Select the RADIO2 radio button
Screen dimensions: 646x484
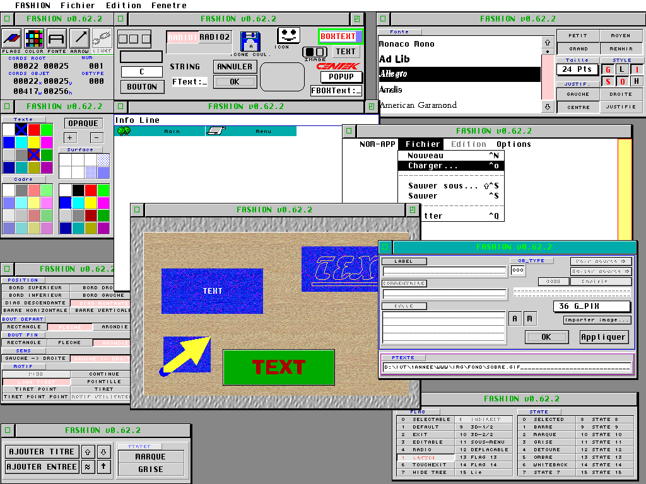point(214,37)
